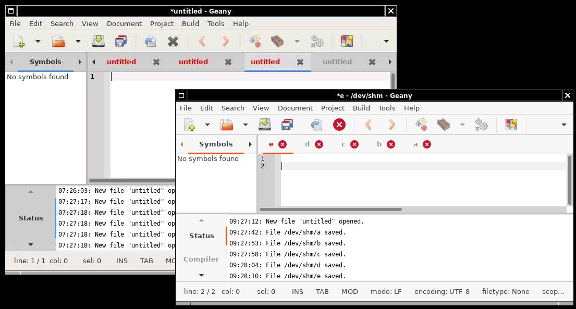
Task: Close tab 'a' with its red X
Action: click(x=427, y=144)
